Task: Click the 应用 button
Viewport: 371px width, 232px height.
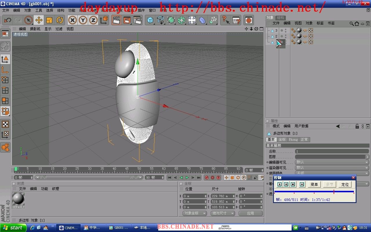Action: point(250,213)
